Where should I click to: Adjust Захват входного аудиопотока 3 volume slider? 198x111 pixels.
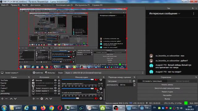(78, 88)
